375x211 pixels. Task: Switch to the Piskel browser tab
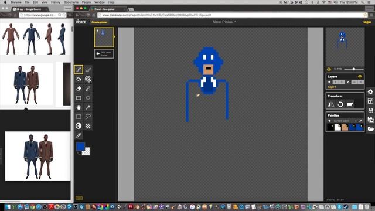click(x=108, y=9)
